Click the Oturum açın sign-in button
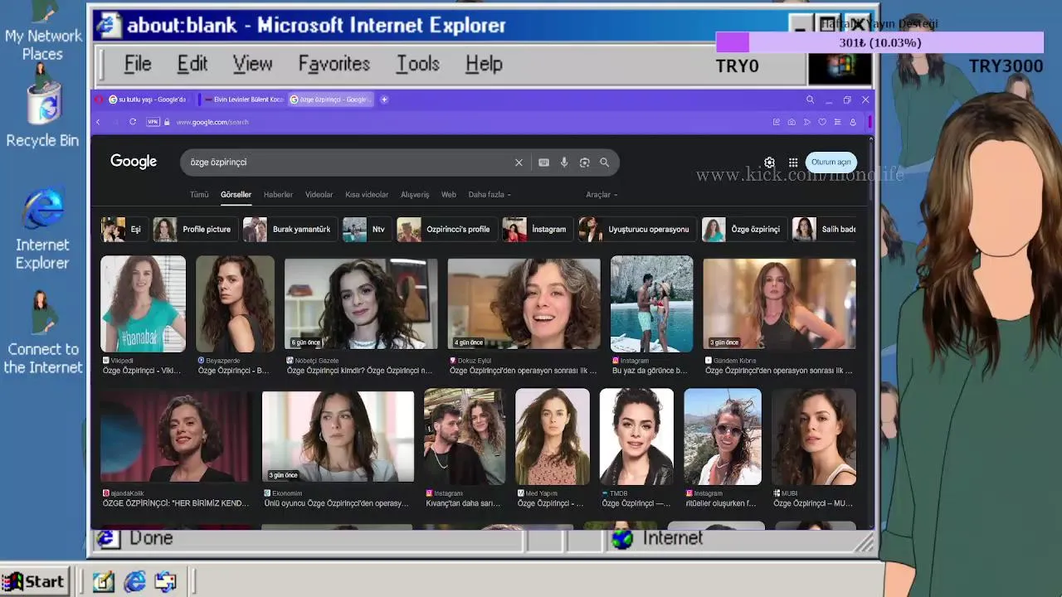Screen dimensions: 1062x597 pyautogui.click(x=831, y=163)
